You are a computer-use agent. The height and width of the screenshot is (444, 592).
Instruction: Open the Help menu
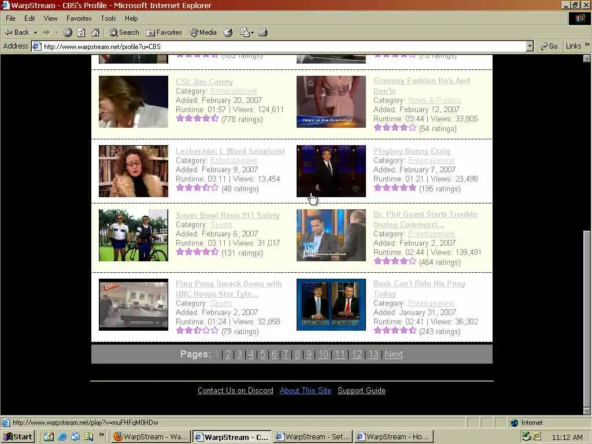pos(131,18)
